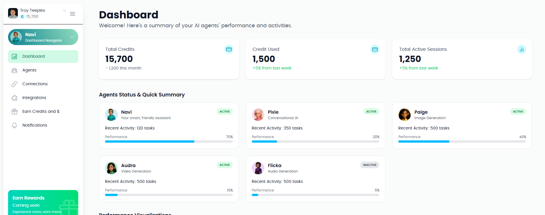Open the Earn Rewards banner

[x=43, y=202]
